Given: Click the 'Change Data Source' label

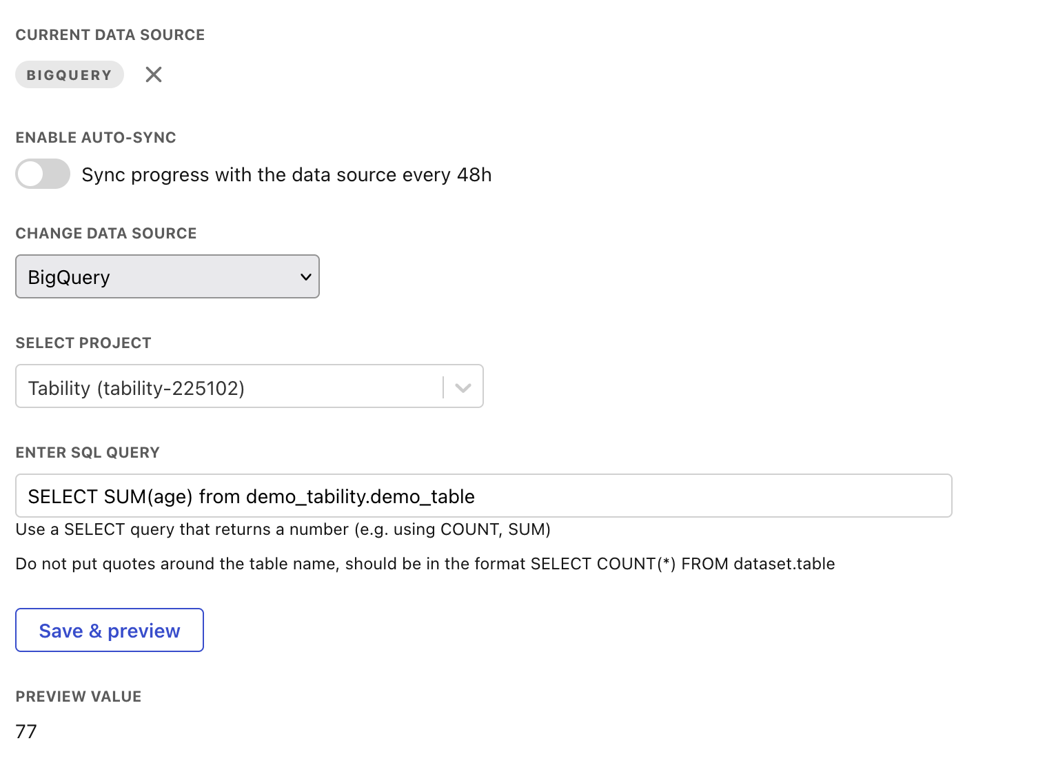Looking at the screenshot, I should click(x=106, y=234).
